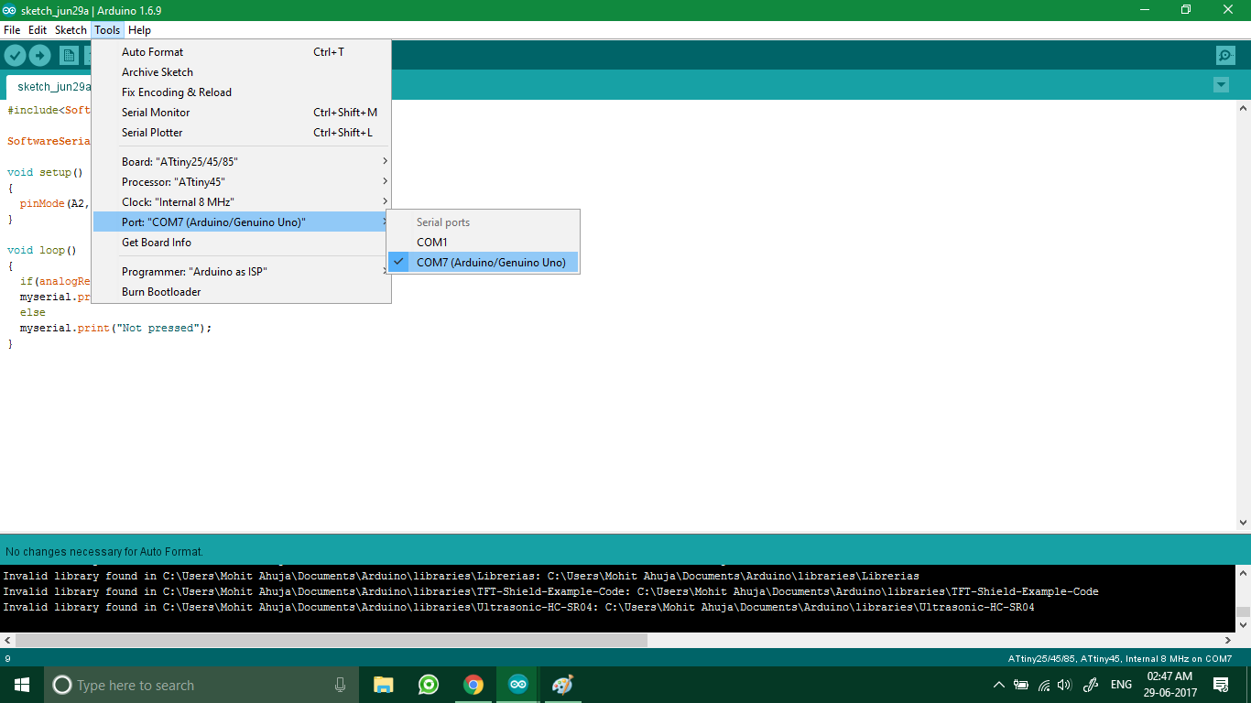Click the "else" code line
The height and width of the screenshot is (703, 1251).
[x=32, y=312]
